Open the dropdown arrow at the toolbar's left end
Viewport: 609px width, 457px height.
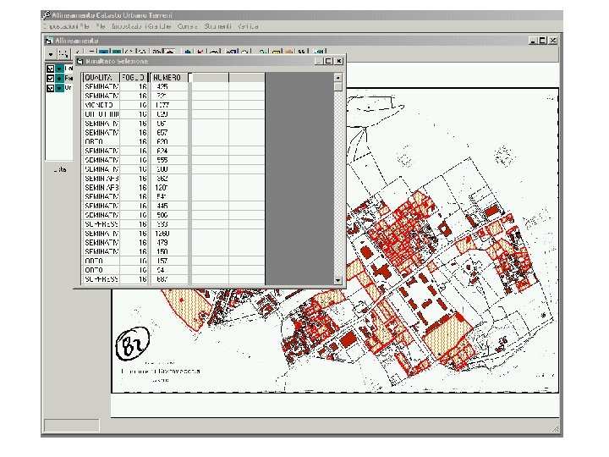50,53
